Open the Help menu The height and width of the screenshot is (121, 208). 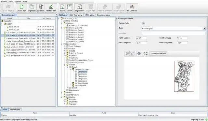pos(25,1)
